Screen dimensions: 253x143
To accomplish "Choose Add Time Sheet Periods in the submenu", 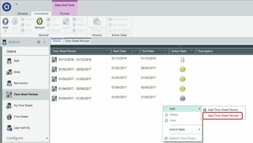I will tap(223, 116).
